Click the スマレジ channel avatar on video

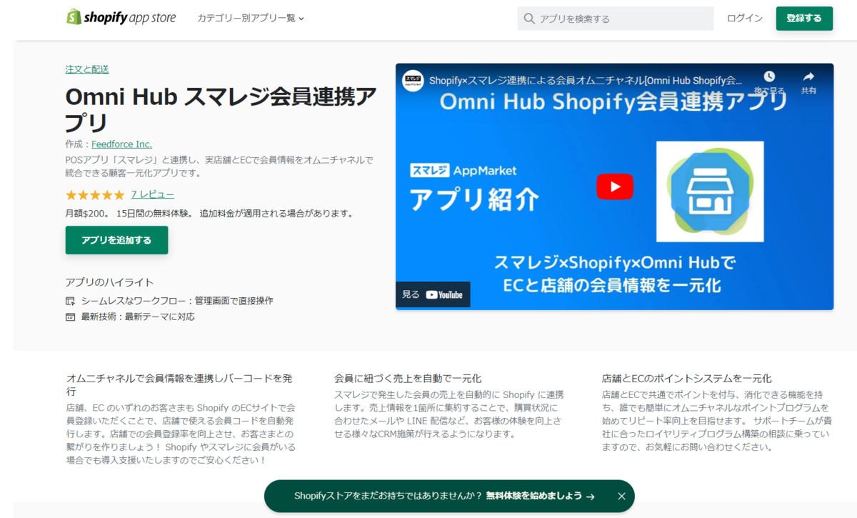coord(413,80)
